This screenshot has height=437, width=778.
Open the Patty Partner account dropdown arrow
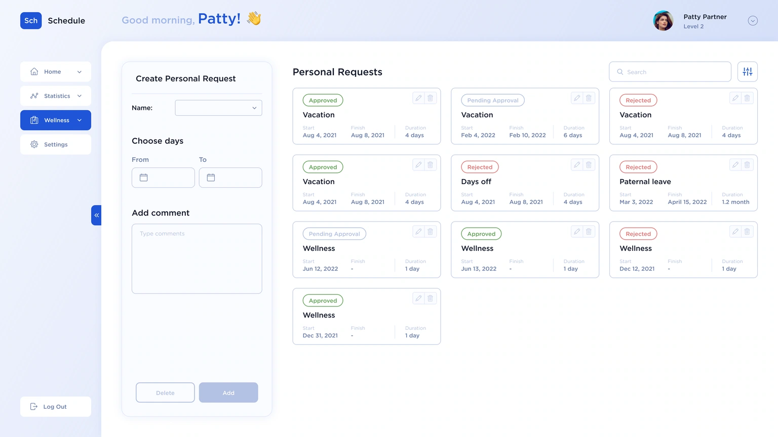(753, 21)
